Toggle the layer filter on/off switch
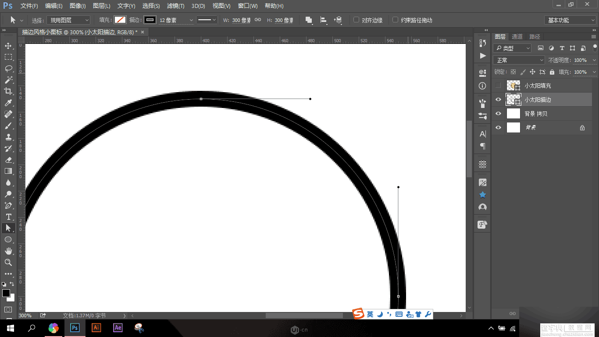This screenshot has width=599, height=337. 595,47
